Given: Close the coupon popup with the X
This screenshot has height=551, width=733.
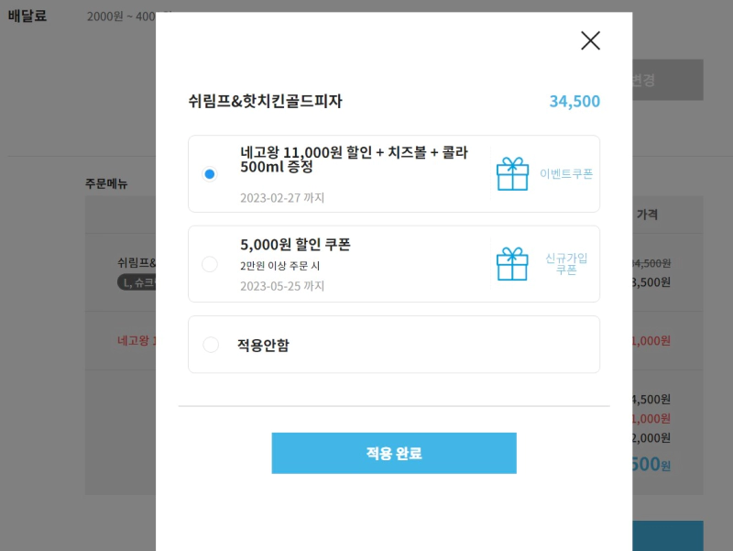Looking at the screenshot, I should (590, 40).
